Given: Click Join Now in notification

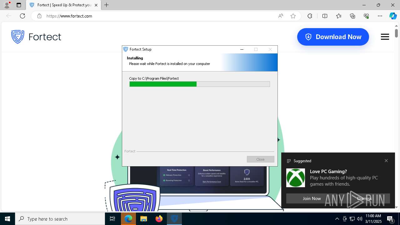Looking at the screenshot, I should point(312,198).
